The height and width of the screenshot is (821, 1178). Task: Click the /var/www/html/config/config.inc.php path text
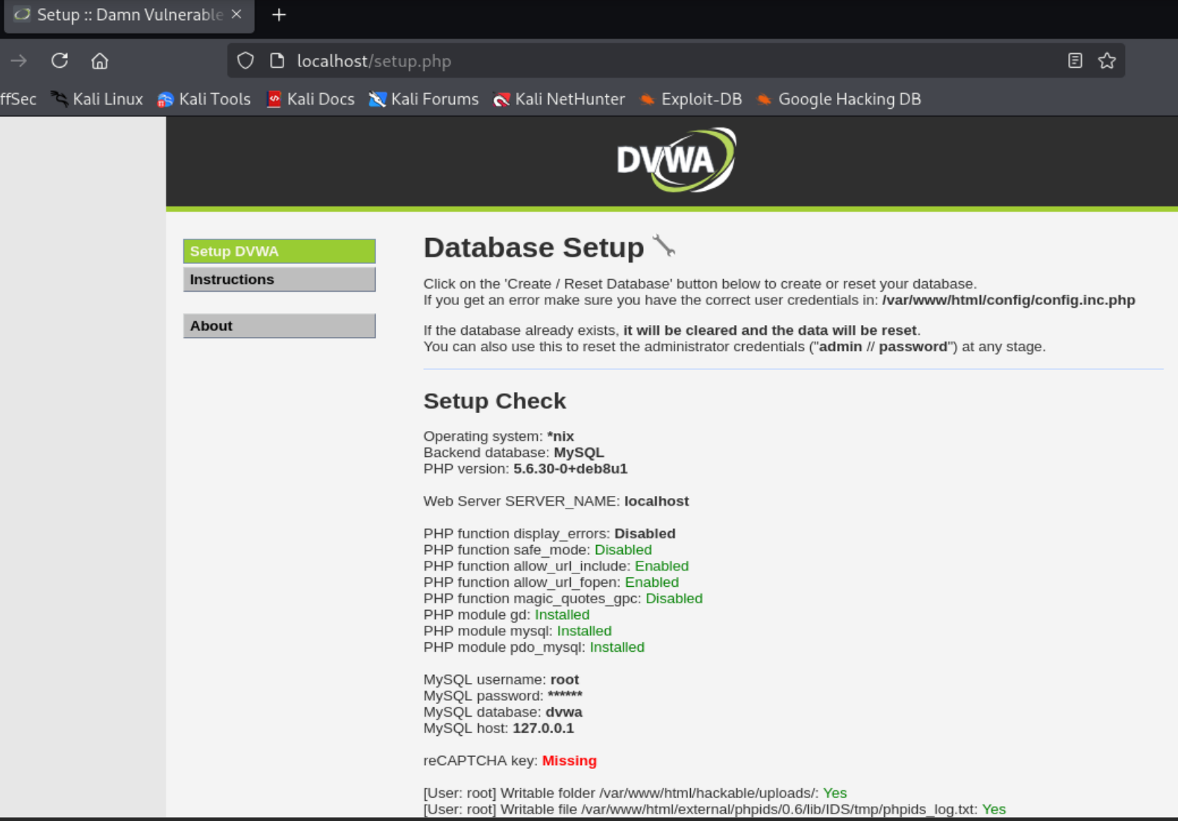1009,301
